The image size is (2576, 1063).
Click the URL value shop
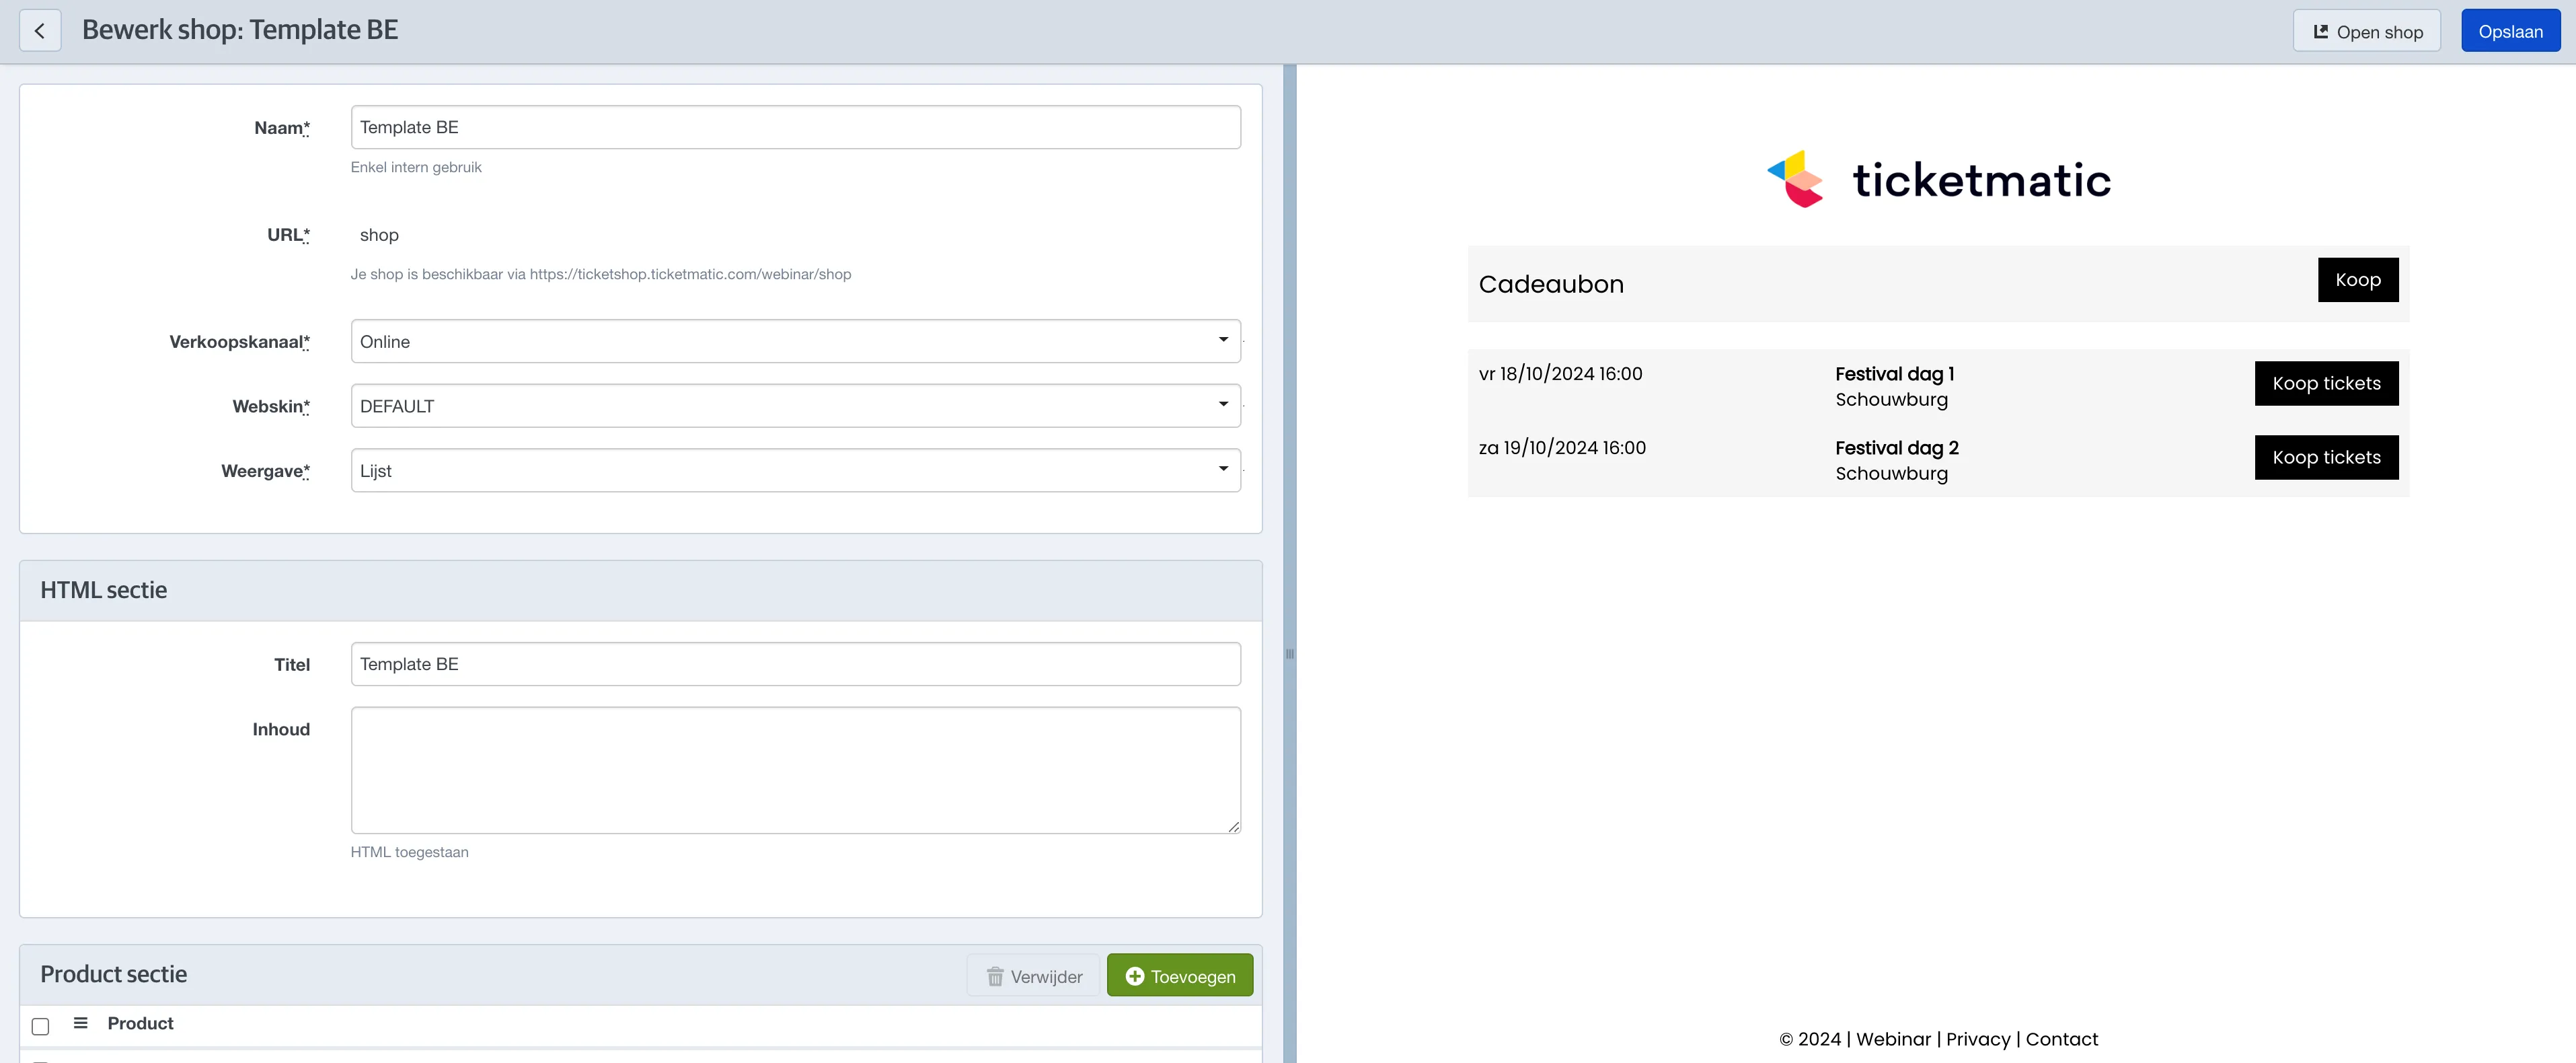pyautogui.click(x=379, y=235)
